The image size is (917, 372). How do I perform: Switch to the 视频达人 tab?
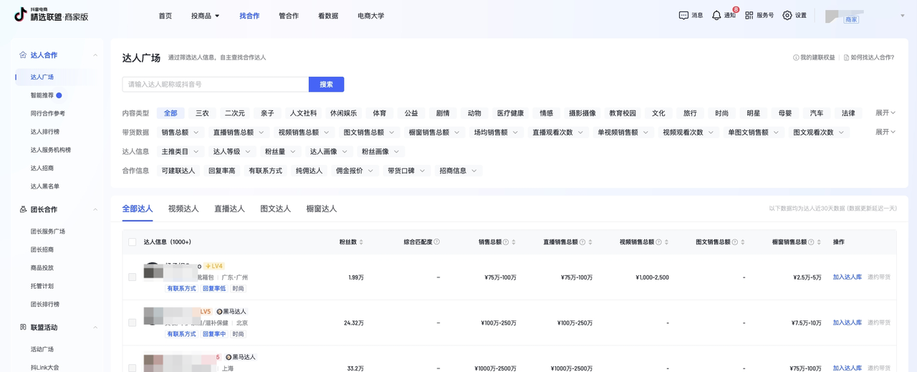tap(183, 209)
